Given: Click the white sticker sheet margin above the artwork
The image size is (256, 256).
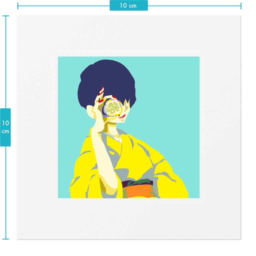Looking at the screenshot, I should 129,34.
